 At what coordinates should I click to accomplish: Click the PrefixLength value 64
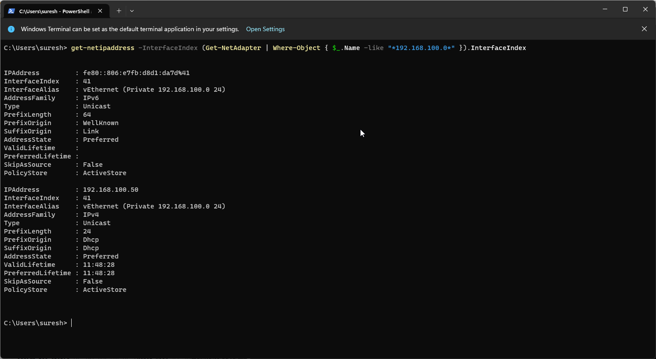(87, 115)
